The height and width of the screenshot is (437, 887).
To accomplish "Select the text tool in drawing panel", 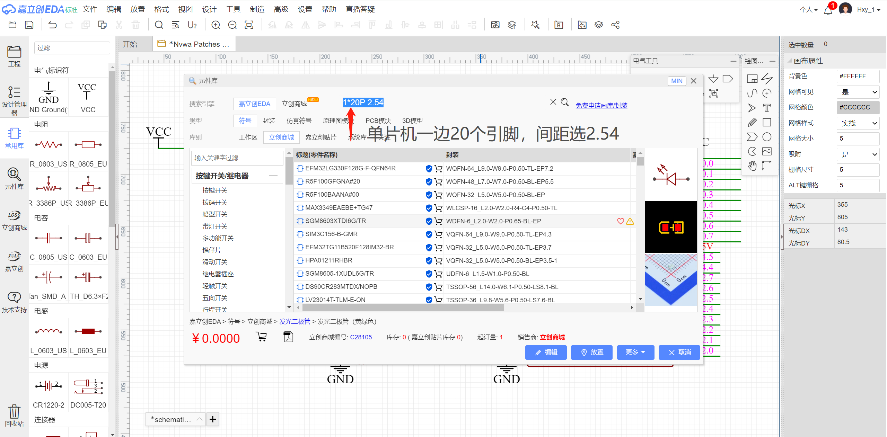I will coord(767,108).
